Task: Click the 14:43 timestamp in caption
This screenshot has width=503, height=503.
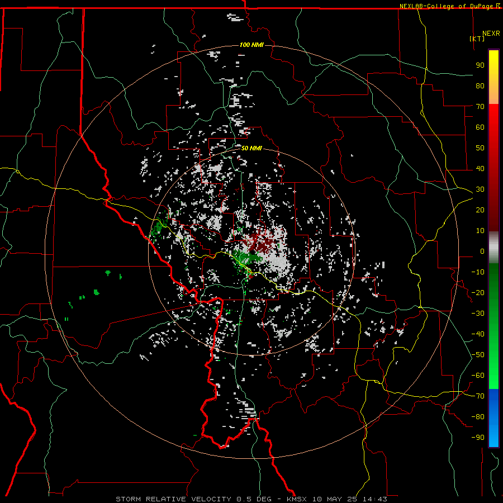Action: click(x=374, y=499)
